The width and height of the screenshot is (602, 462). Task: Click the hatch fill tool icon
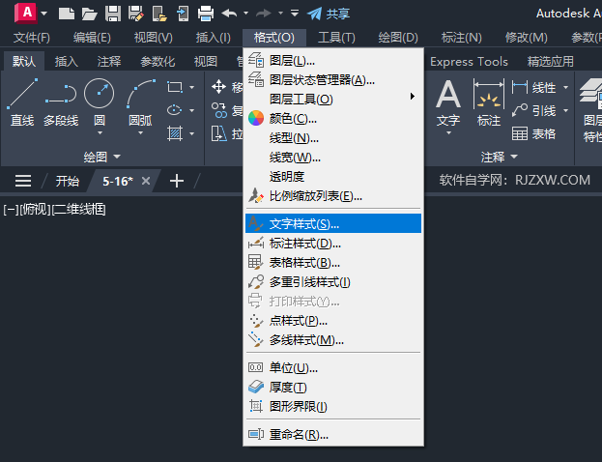[x=175, y=133]
